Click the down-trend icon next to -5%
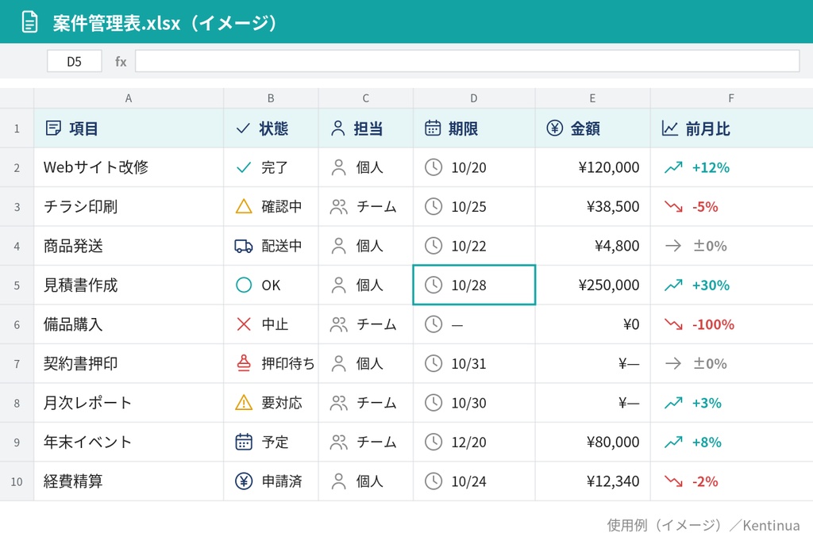 673,207
